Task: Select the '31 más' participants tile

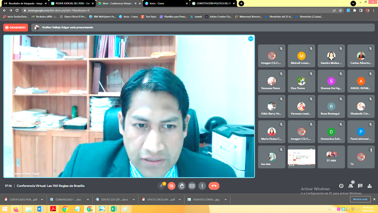Action: tap(331, 157)
